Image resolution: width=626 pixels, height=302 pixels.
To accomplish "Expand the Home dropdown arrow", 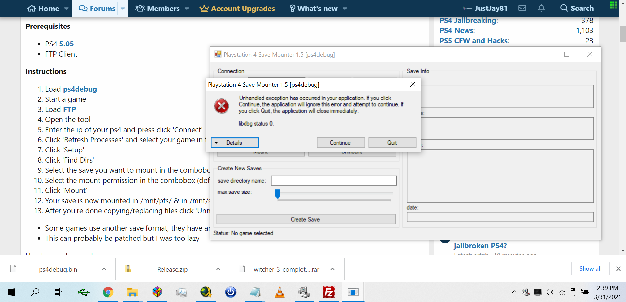I will (66, 9).
